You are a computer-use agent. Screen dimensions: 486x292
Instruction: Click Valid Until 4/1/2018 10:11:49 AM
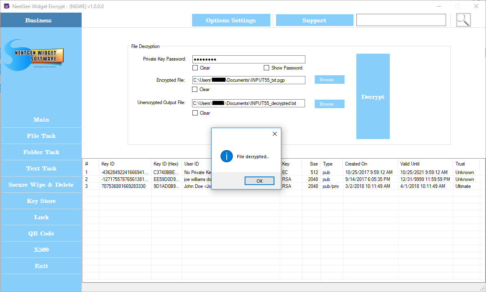coord(422,186)
